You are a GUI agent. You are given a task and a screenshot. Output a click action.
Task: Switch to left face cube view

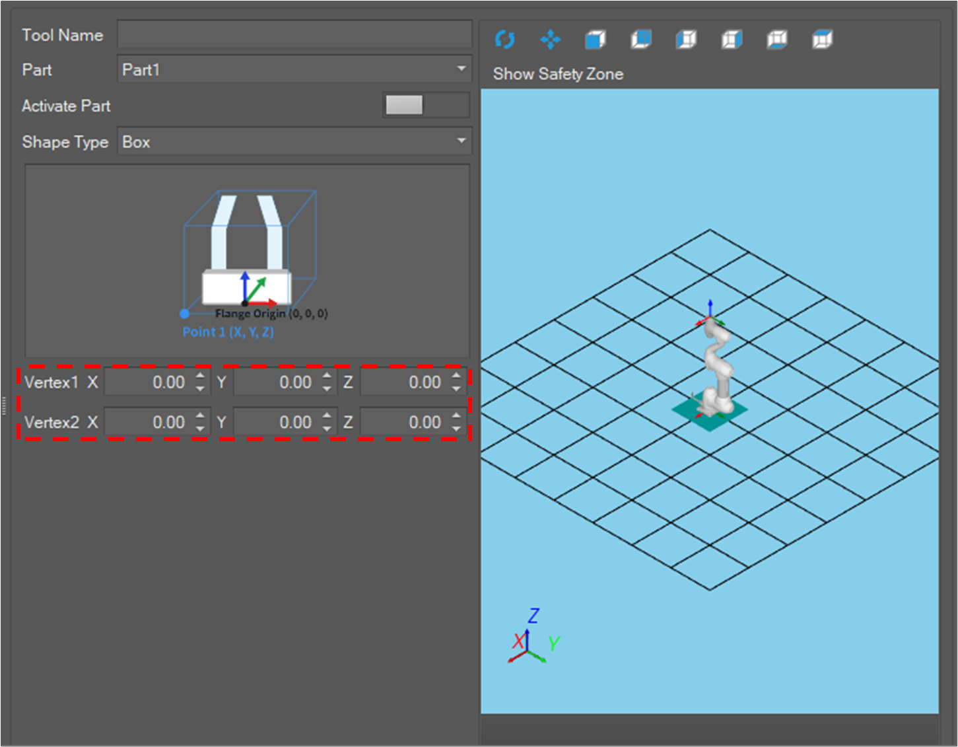point(687,40)
